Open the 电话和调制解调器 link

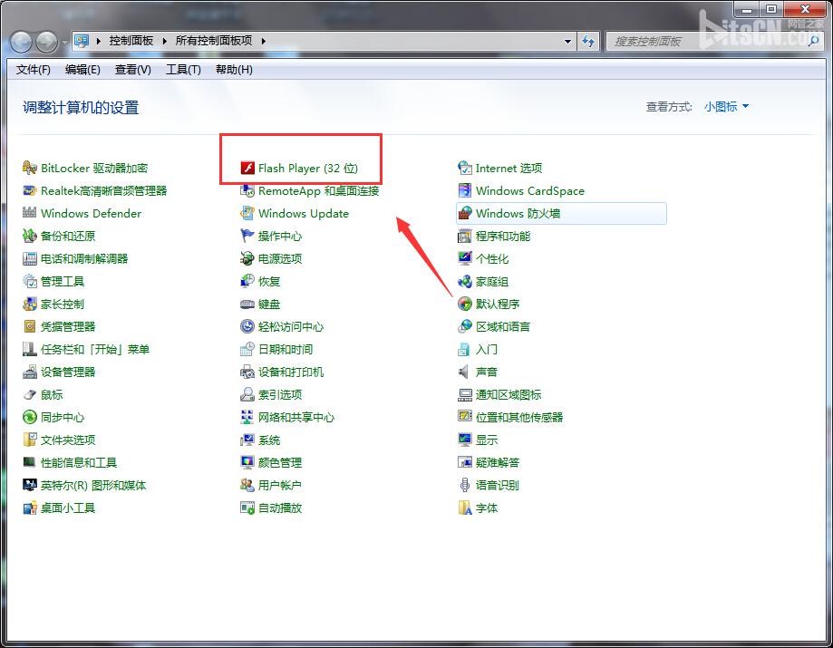(84, 258)
